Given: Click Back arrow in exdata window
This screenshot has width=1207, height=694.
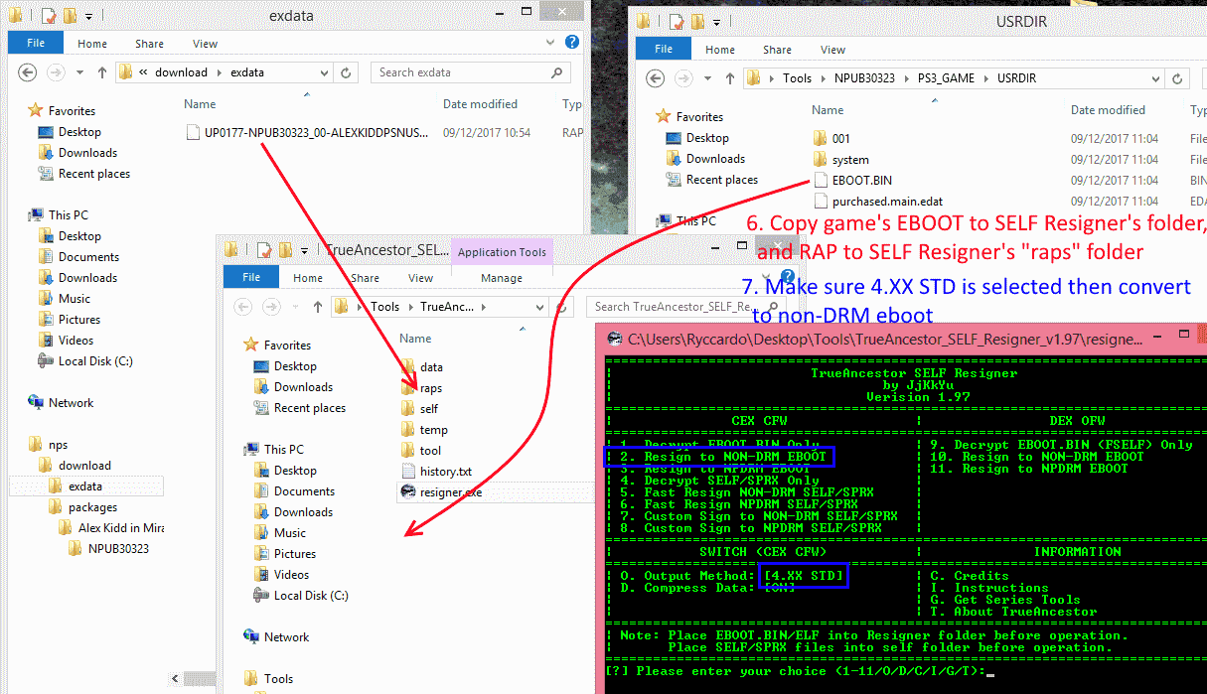Looking at the screenshot, I should [28, 72].
